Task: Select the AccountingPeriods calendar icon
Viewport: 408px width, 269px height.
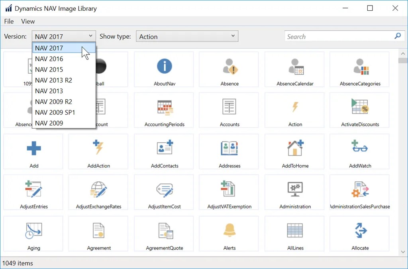Action: tap(165, 108)
